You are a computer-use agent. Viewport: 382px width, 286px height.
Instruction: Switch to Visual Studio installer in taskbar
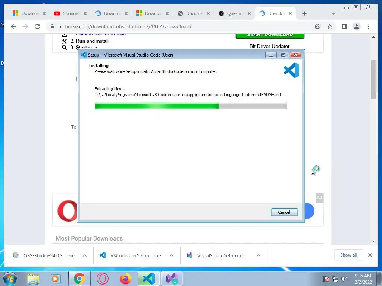point(172,279)
